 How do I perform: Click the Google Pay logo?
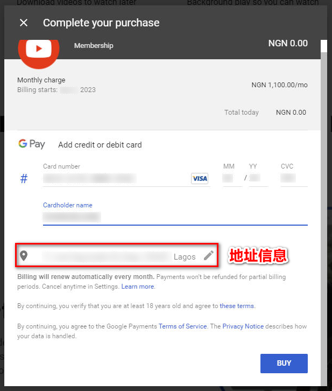click(32, 144)
